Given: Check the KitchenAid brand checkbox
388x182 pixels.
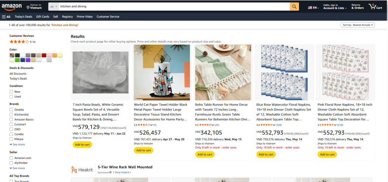Looking at the screenshot, I should pos(11,115).
